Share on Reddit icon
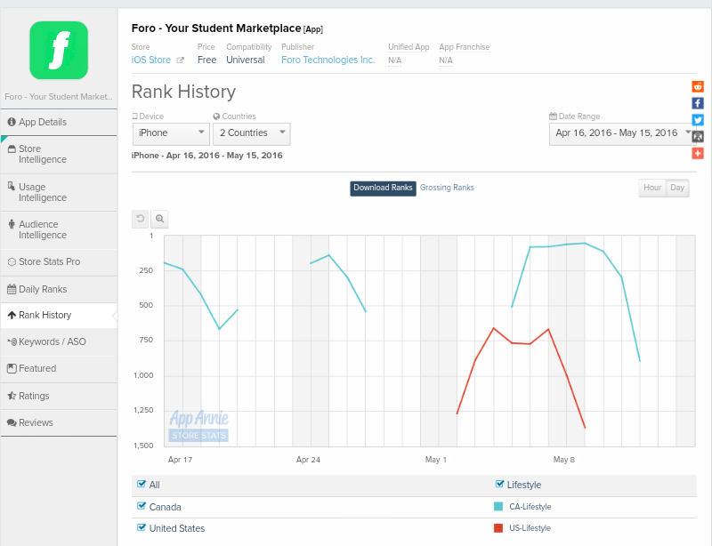Viewport: 712px width, 546px height. 698,86
